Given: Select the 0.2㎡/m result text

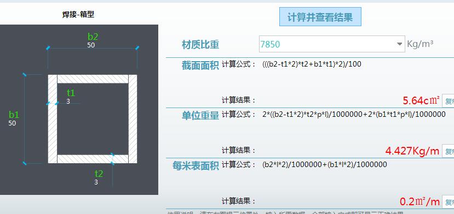Looking at the screenshot, I should pyautogui.click(x=420, y=201).
